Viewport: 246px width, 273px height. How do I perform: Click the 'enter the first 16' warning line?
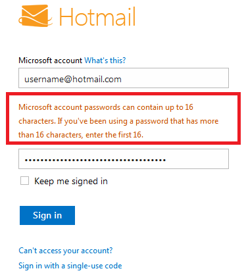pyautogui.click(x=114, y=135)
